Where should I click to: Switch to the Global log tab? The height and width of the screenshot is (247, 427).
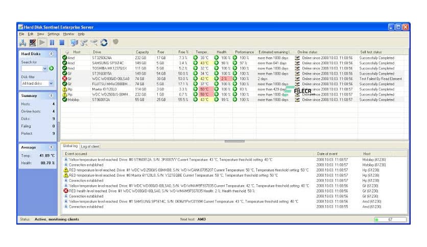tap(70, 146)
